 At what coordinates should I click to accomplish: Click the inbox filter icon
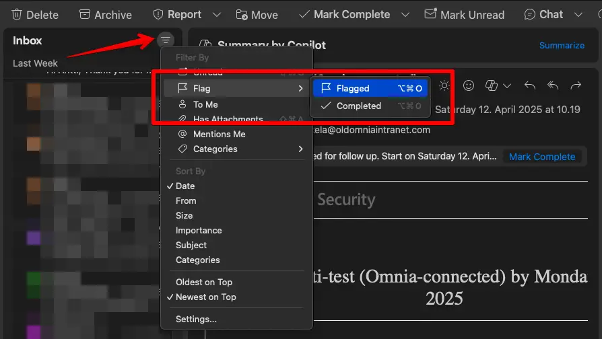165,40
